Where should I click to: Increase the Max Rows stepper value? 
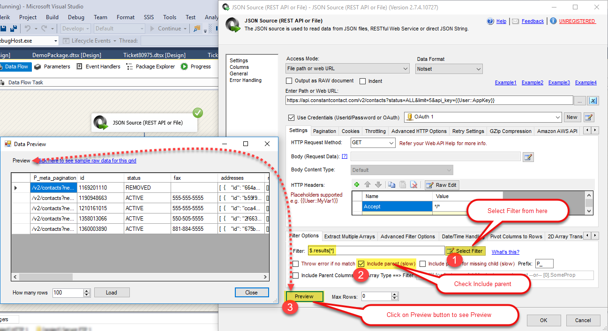(x=395, y=294)
